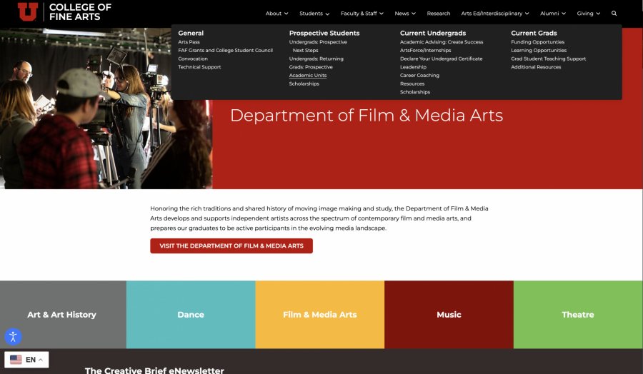
Task: Open Arts Ed/Interdisciplinary menu
Action: (495, 14)
